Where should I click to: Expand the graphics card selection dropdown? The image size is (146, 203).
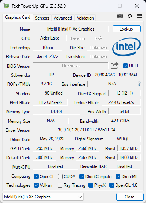tap(43, 197)
